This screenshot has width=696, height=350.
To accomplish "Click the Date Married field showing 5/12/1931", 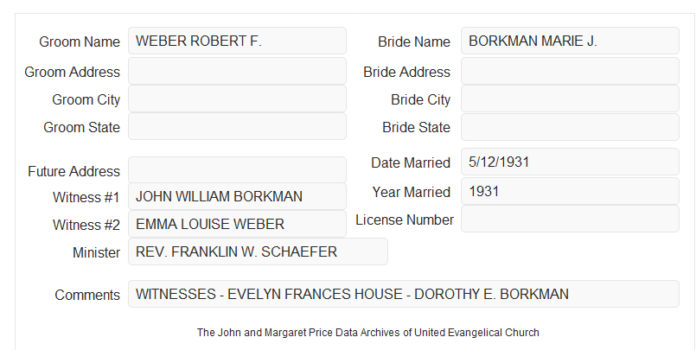I will tap(570, 162).
